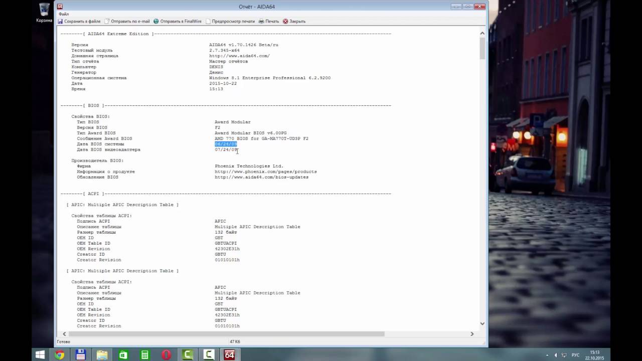
Task: Click 'Сообщение Award BIOS' label
Action: [x=104, y=139]
